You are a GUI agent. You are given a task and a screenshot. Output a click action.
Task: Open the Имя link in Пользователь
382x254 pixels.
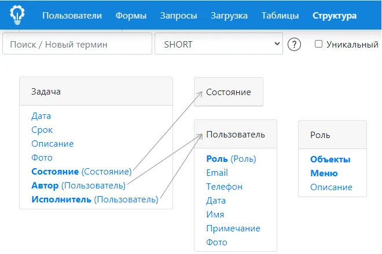tap(215, 215)
